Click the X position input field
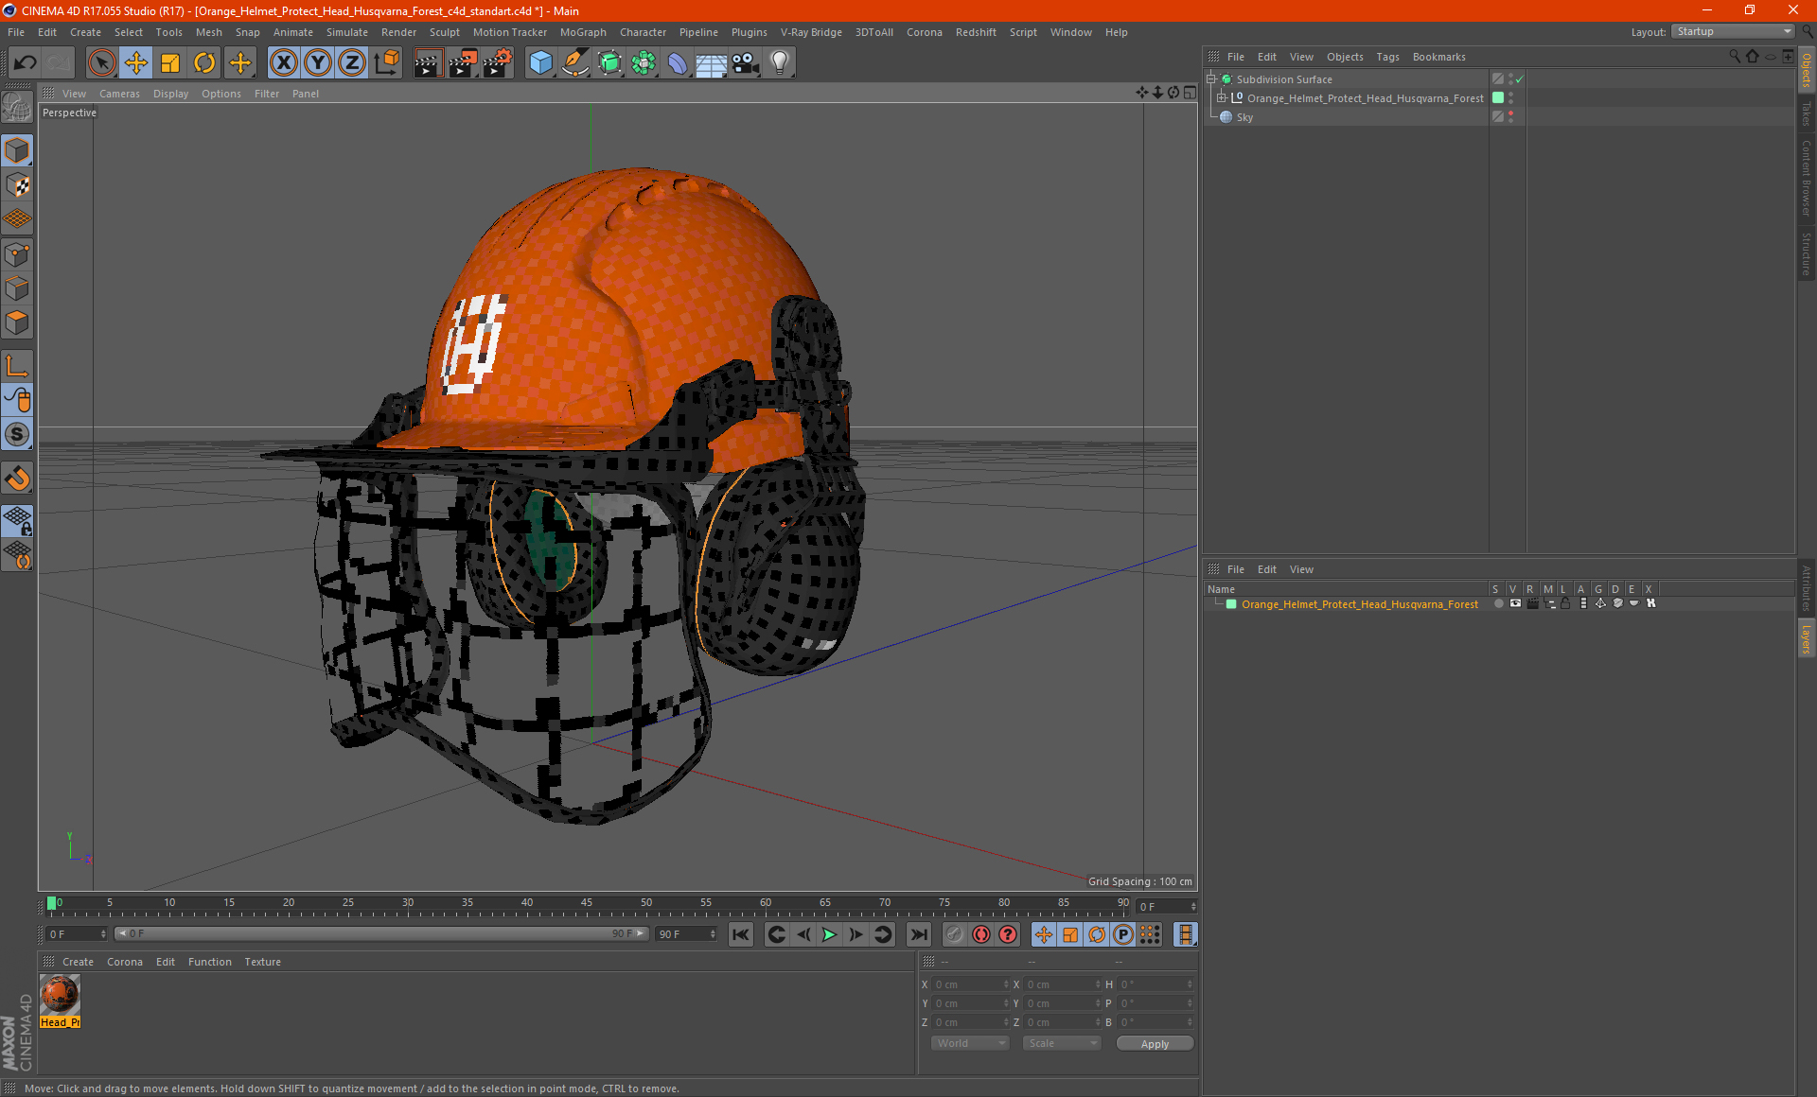This screenshot has width=1817, height=1097. (x=972, y=984)
